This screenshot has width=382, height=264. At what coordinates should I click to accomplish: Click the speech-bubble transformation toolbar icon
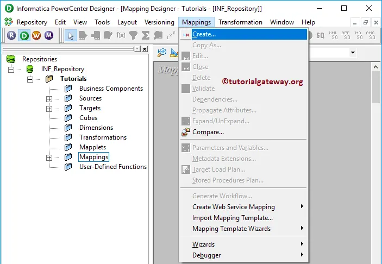click(158, 35)
